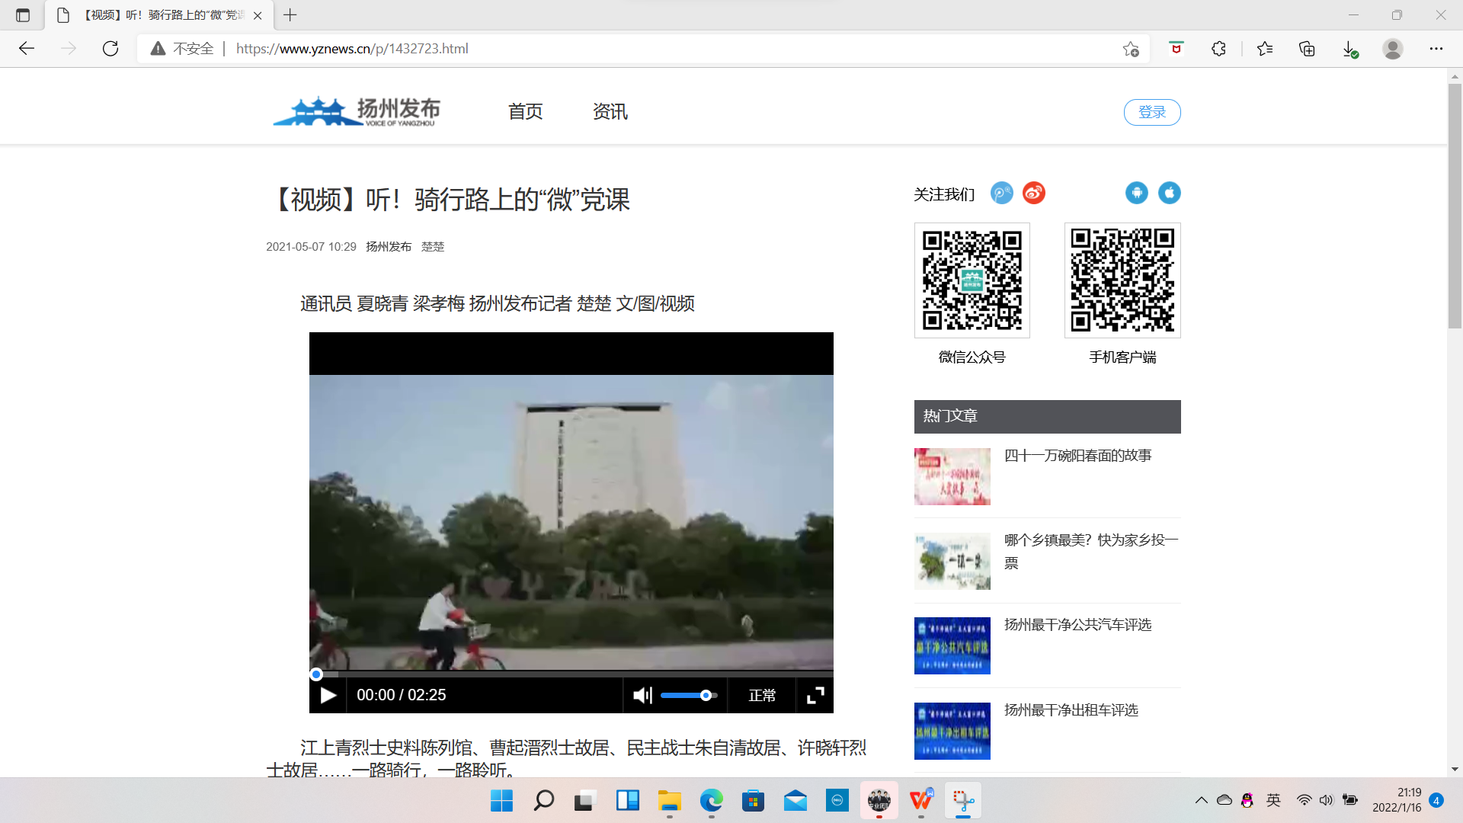The height and width of the screenshot is (823, 1463).
Task: Mute the video audio via speaker icon
Action: (x=642, y=695)
